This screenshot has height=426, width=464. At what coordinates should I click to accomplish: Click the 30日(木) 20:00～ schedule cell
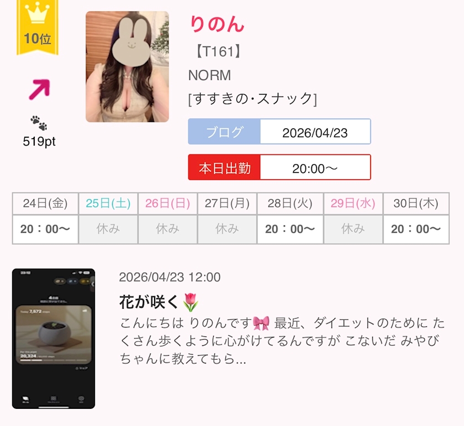pos(416,229)
